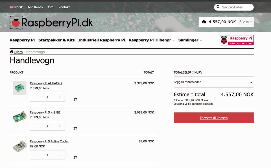Click the search magnifier icon
The image size is (271, 168).
pyautogui.click(x=218, y=7)
